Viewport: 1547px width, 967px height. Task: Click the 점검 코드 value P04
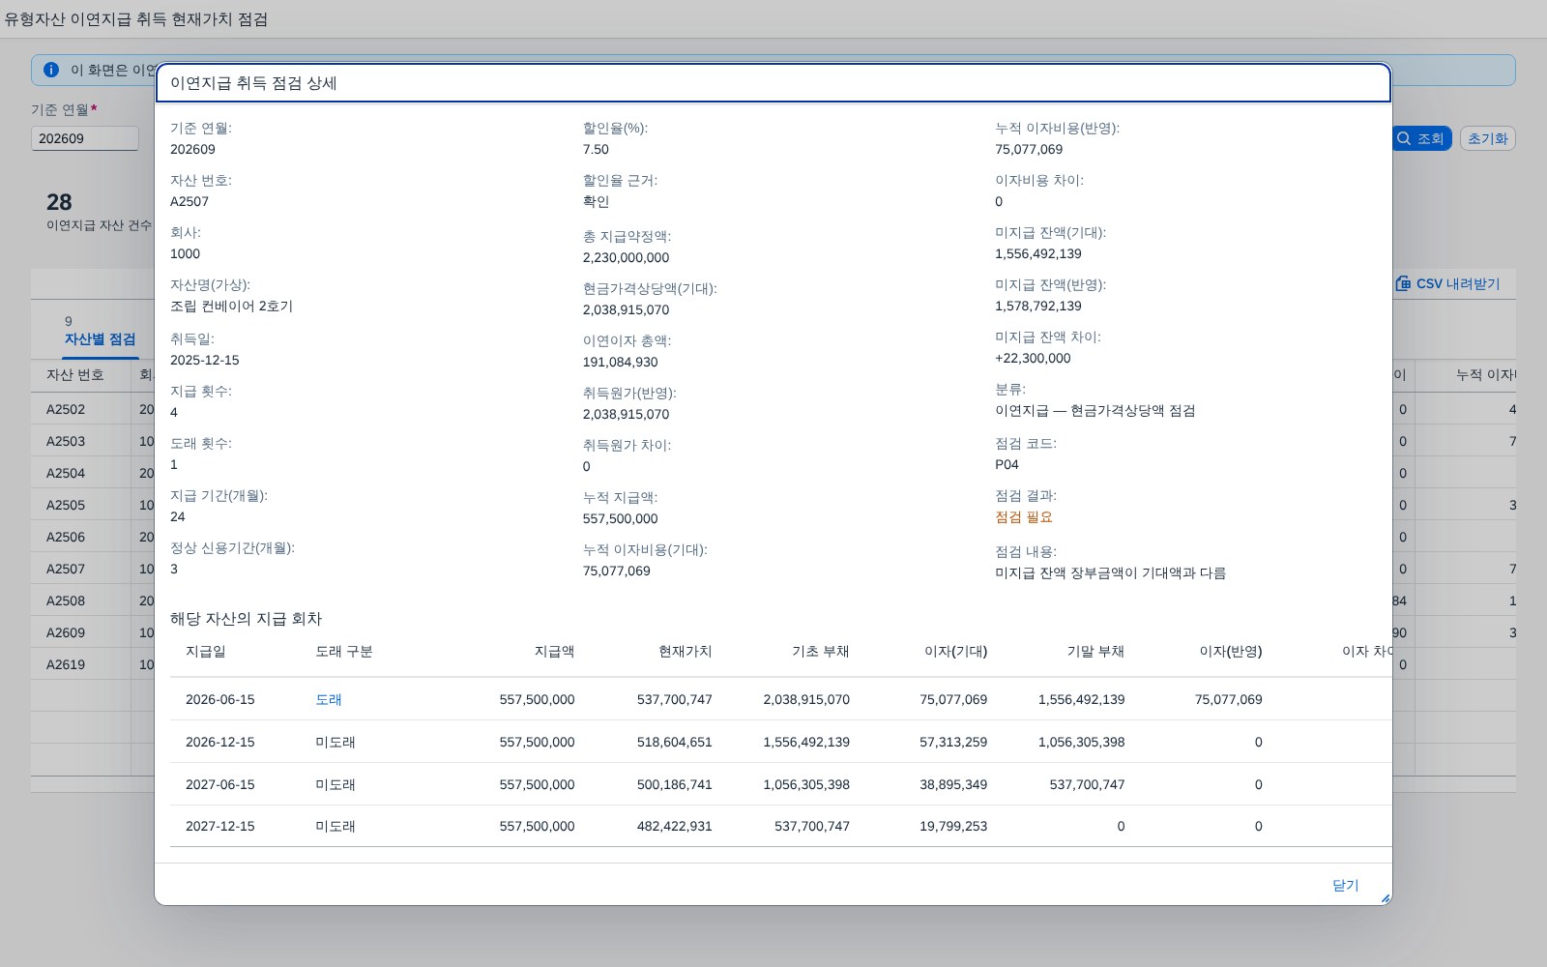tap(1007, 464)
